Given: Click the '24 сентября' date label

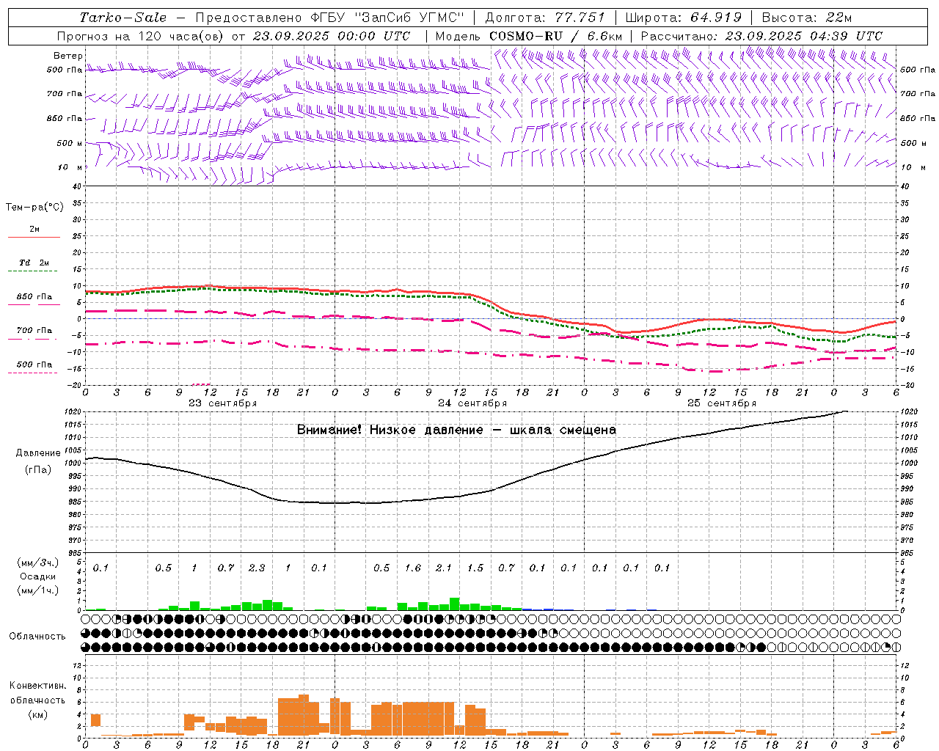Looking at the screenshot, I should 472,403.
